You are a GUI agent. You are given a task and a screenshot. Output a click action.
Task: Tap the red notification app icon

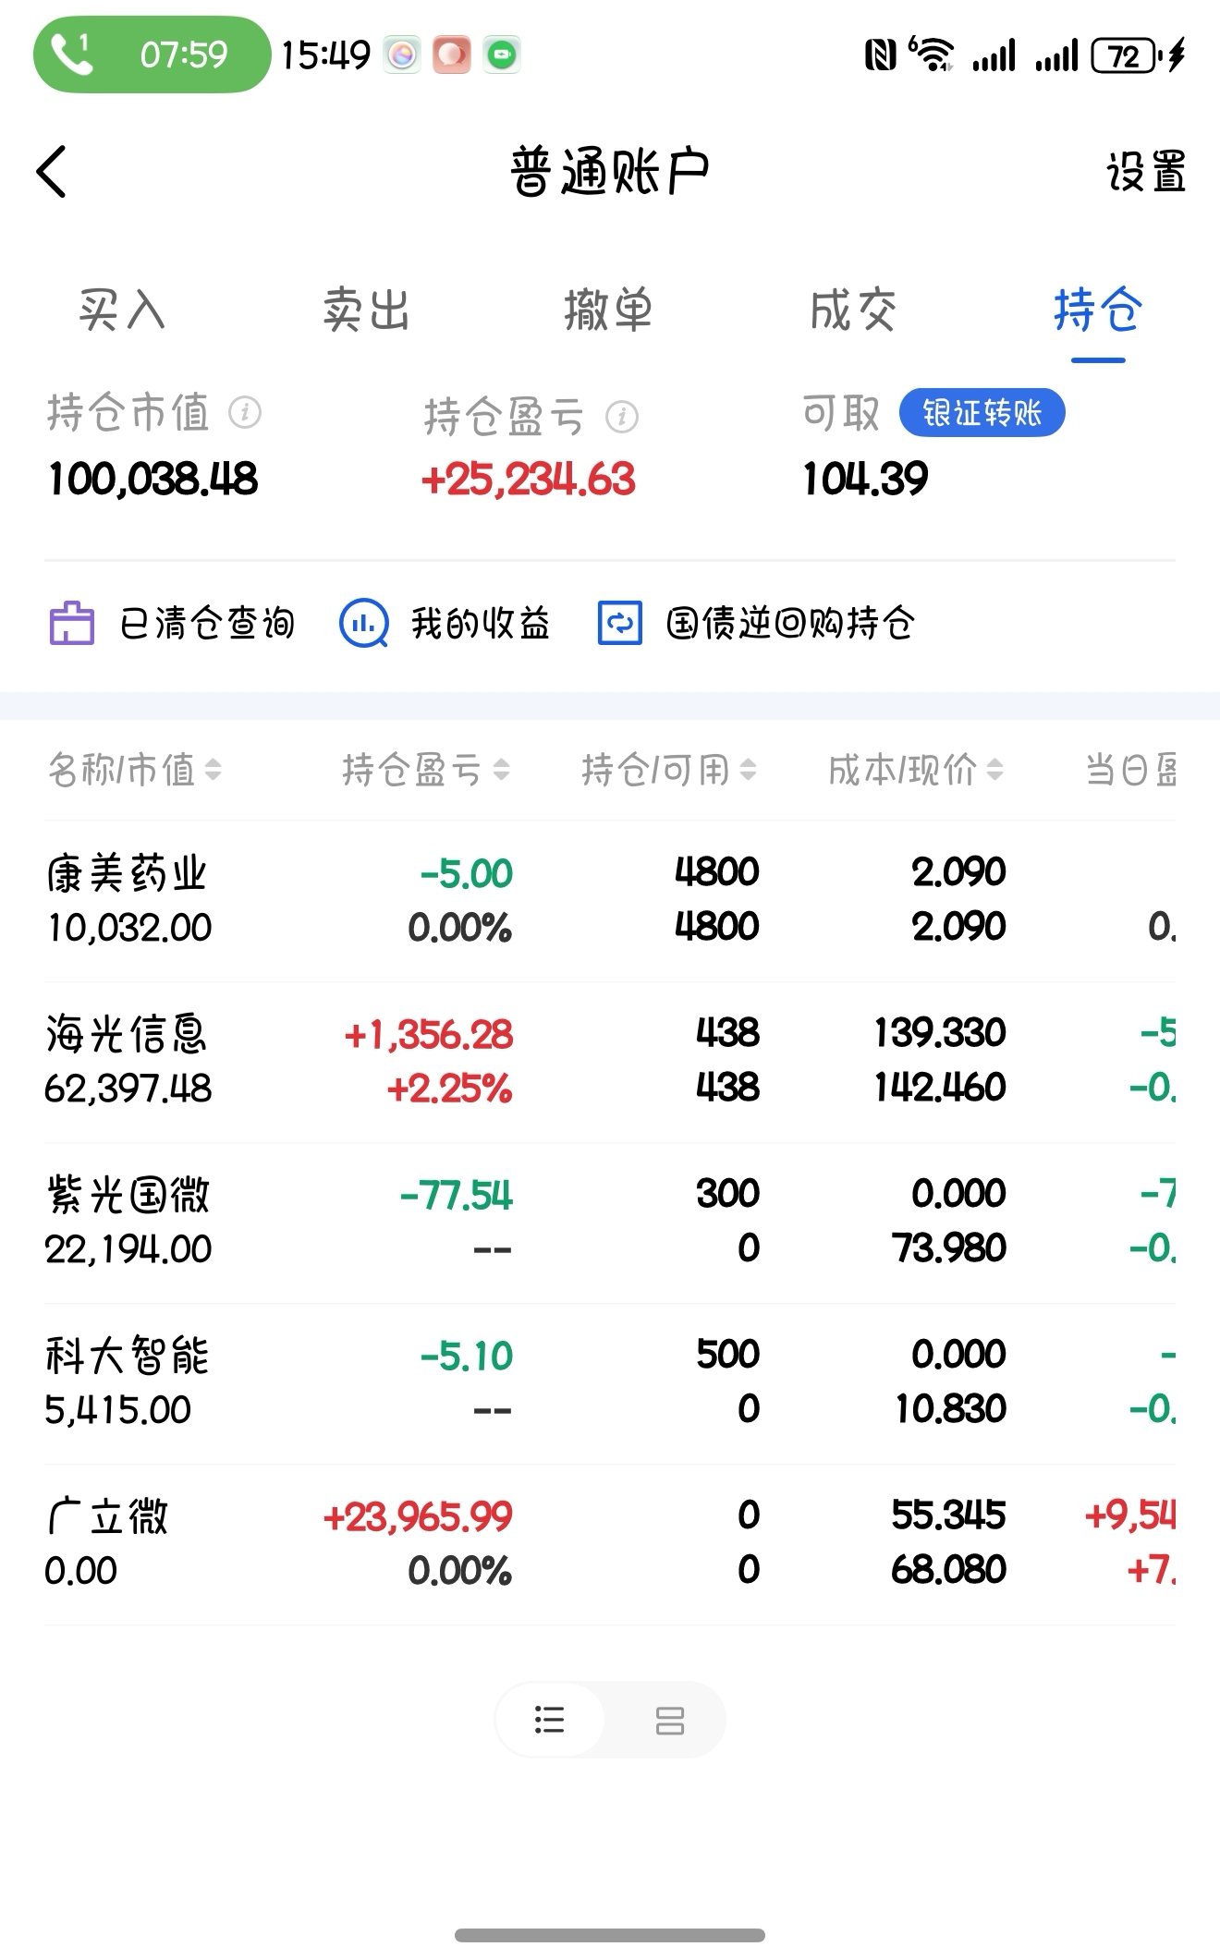(452, 55)
